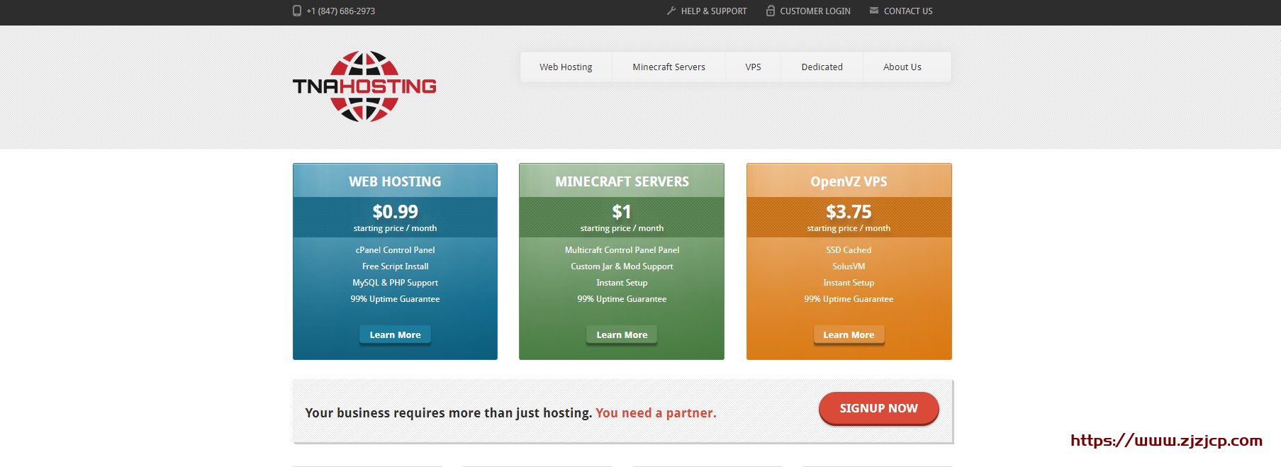Click the wrench icon beside Help & Support

coord(671,11)
